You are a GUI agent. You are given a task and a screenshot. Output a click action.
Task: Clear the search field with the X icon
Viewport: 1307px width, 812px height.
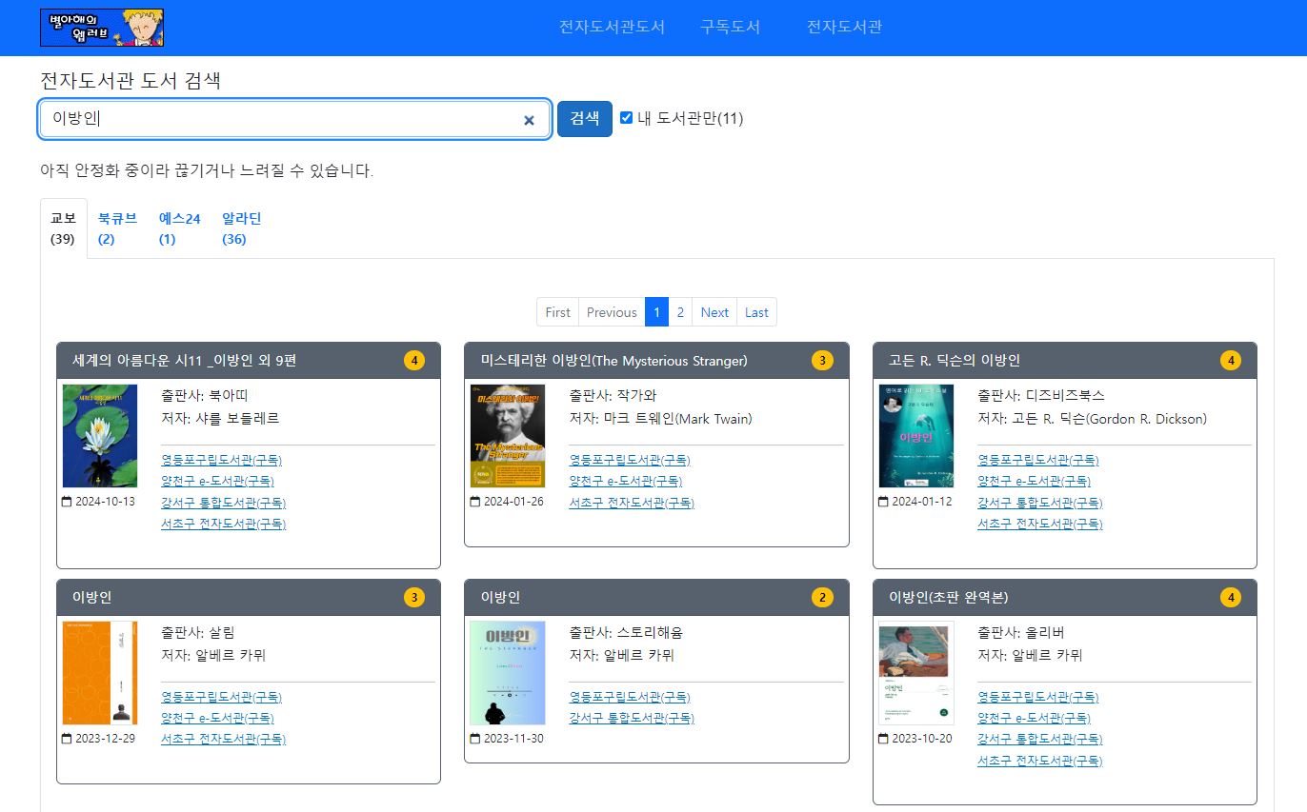coord(529,120)
